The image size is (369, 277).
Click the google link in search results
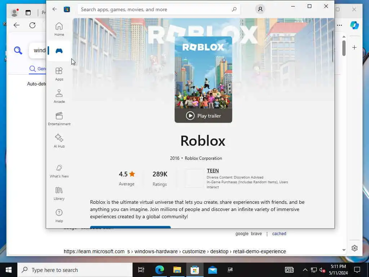click(x=242, y=234)
